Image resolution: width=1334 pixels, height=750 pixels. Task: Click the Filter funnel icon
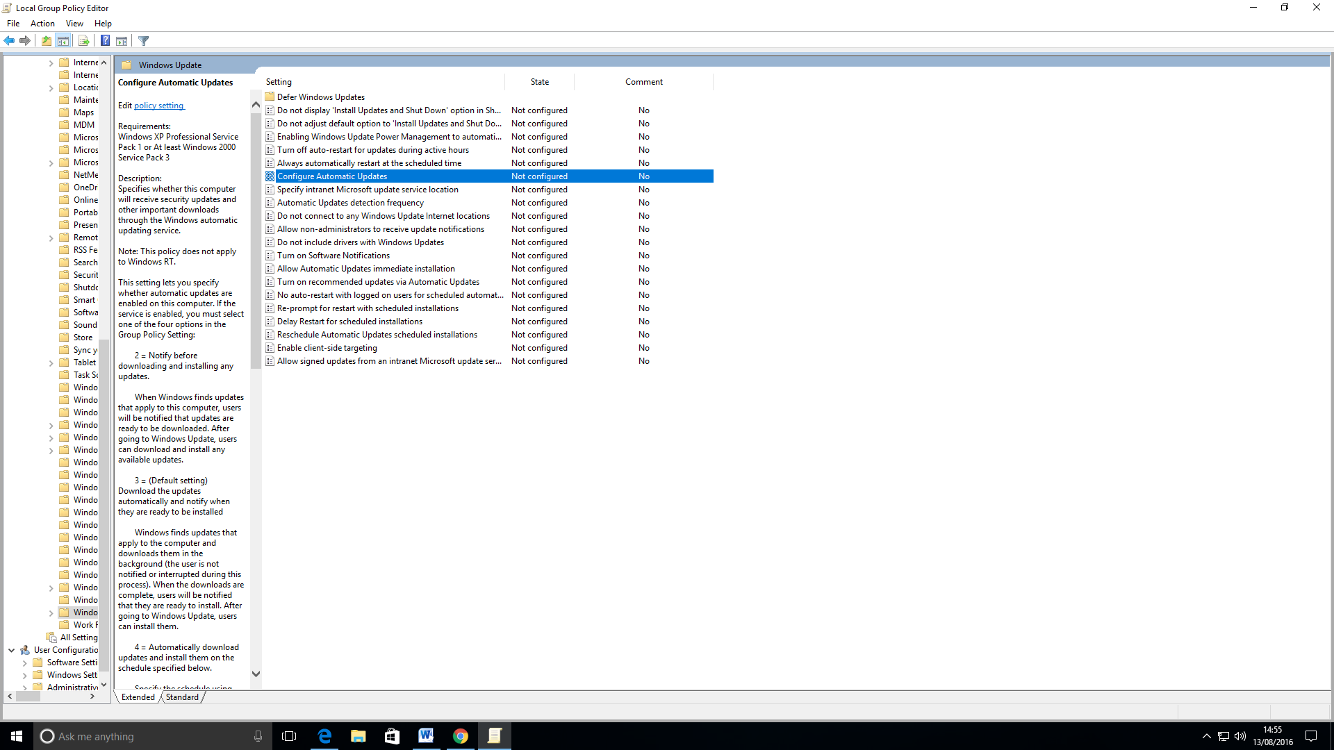tap(144, 41)
